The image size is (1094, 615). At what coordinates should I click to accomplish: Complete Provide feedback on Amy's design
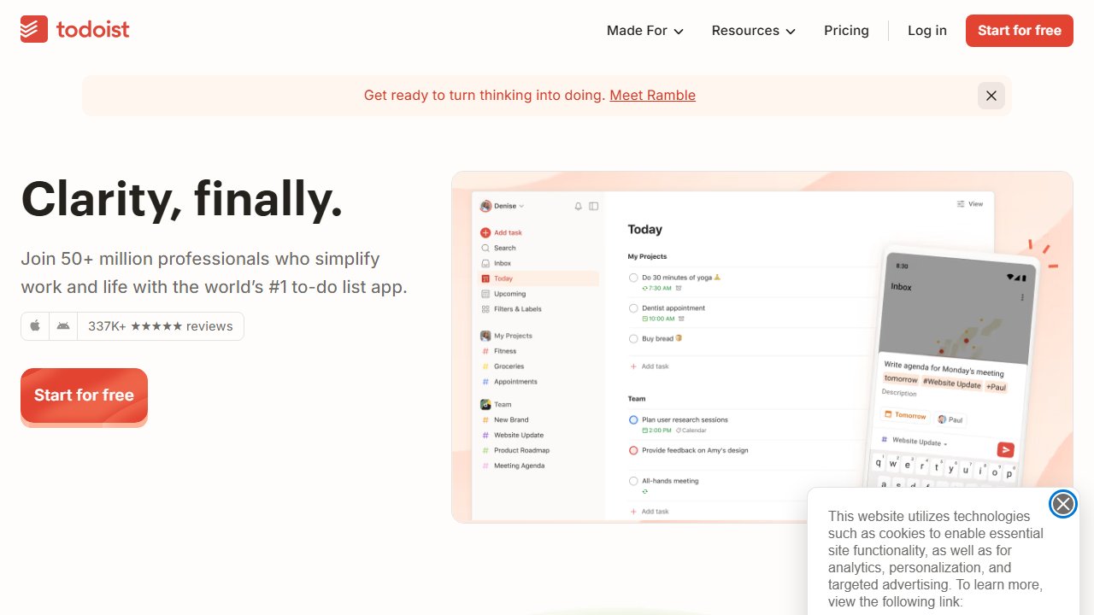point(633,450)
